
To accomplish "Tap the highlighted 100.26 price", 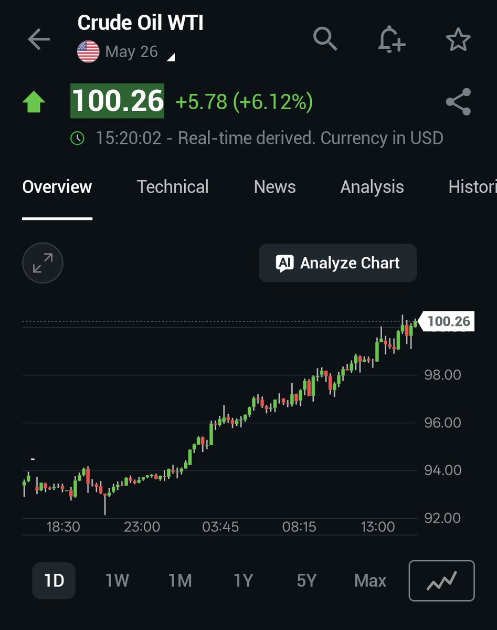I will point(118,101).
